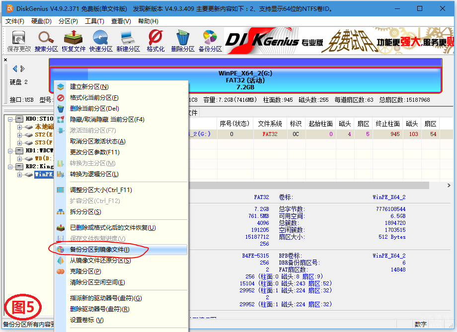Viewport: 457px width, 332px height.
Task: Select 转换为逻辑分区(L) menu entry
Action: [121, 174]
